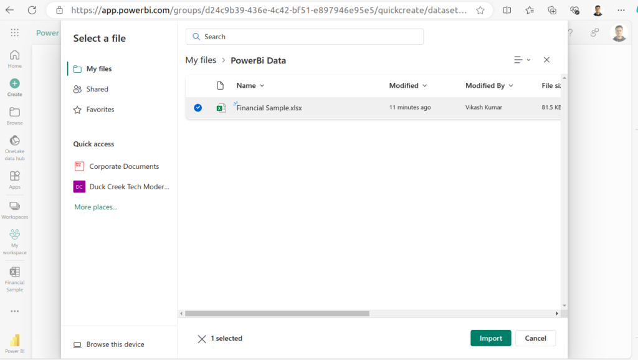The height and width of the screenshot is (360, 638).
Task: Click the More places link
Action: [95, 207]
